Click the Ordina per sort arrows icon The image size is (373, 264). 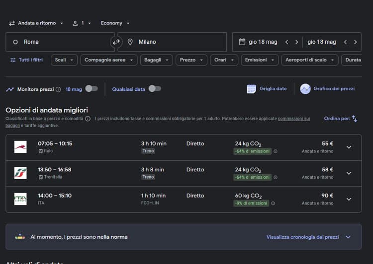tap(355, 119)
